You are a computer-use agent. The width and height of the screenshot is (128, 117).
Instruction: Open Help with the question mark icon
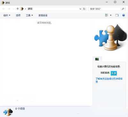click(x=124, y=15)
